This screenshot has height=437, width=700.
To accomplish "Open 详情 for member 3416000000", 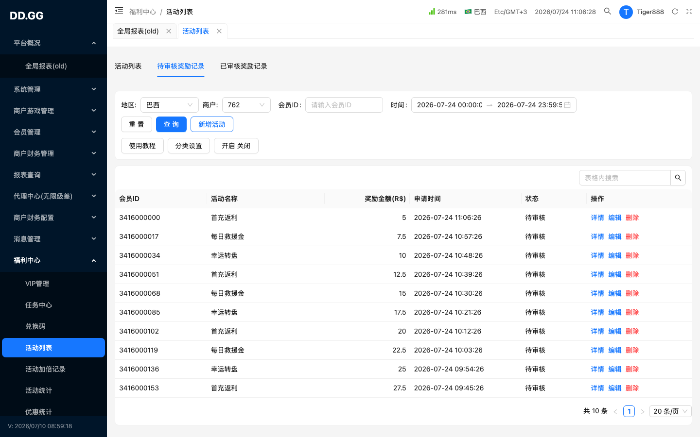I will pyautogui.click(x=597, y=218).
